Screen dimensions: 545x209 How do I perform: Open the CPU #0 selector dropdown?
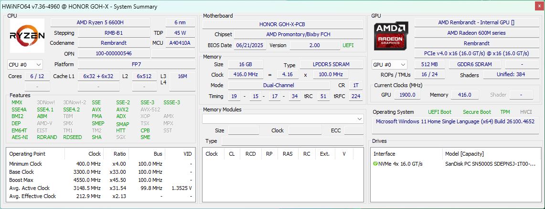pyautogui.click(x=25, y=64)
